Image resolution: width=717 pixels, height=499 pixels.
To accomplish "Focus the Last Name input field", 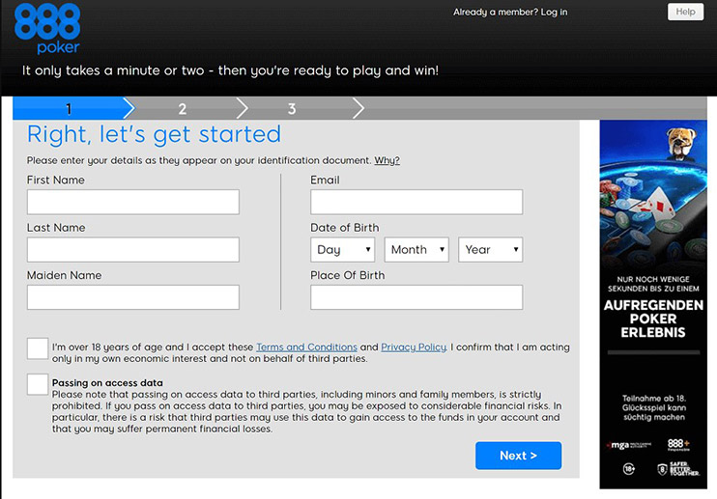I will click(133, 249).
